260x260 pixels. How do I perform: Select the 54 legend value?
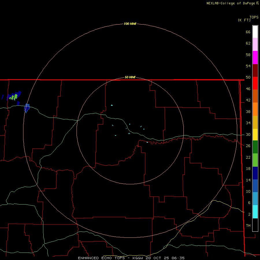pos(248,66)
